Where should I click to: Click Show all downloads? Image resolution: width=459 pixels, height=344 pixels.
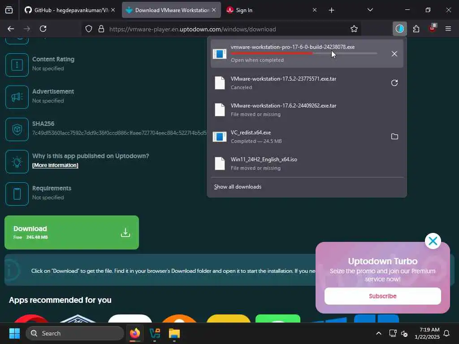pos(238,187)
